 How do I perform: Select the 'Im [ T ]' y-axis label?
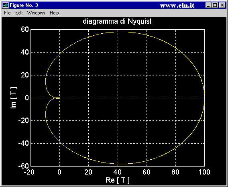(14, 98)
